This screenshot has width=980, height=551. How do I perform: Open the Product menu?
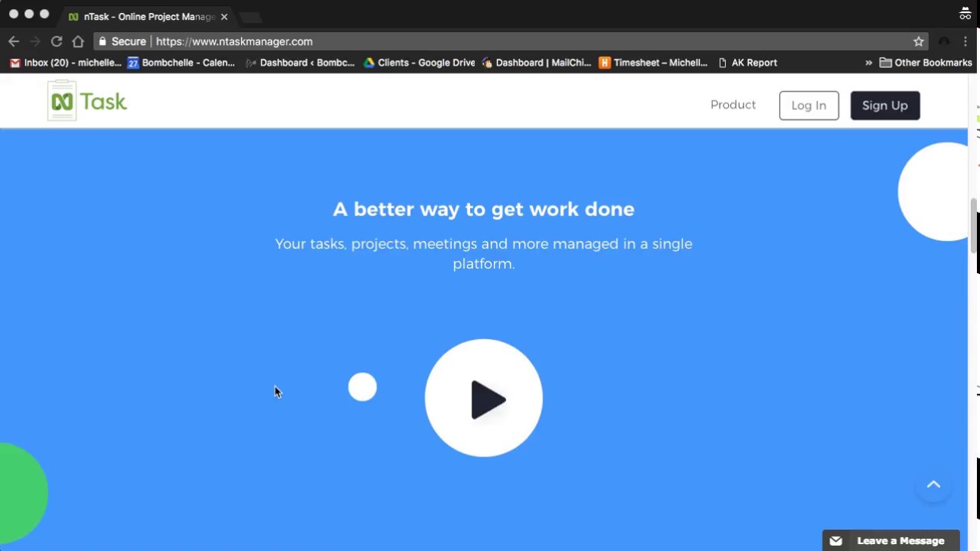pos(733,105)
